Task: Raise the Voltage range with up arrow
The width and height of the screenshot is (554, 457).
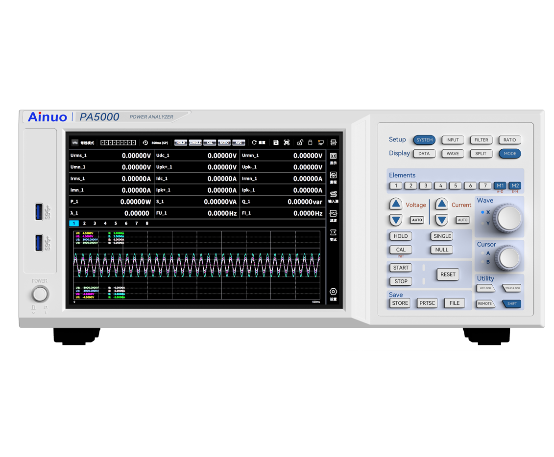Action: 396,204
